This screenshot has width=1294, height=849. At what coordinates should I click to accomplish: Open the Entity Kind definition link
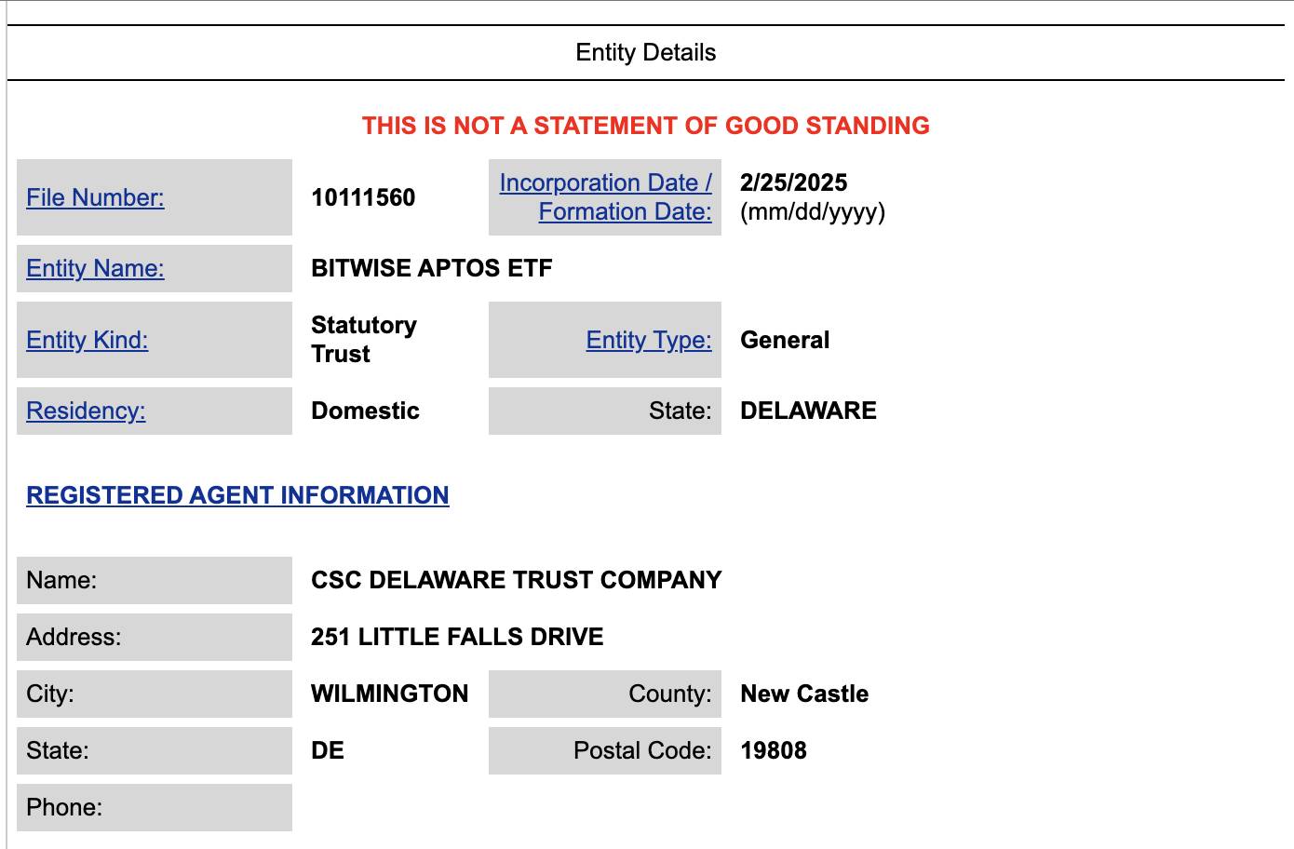[88, 340]
